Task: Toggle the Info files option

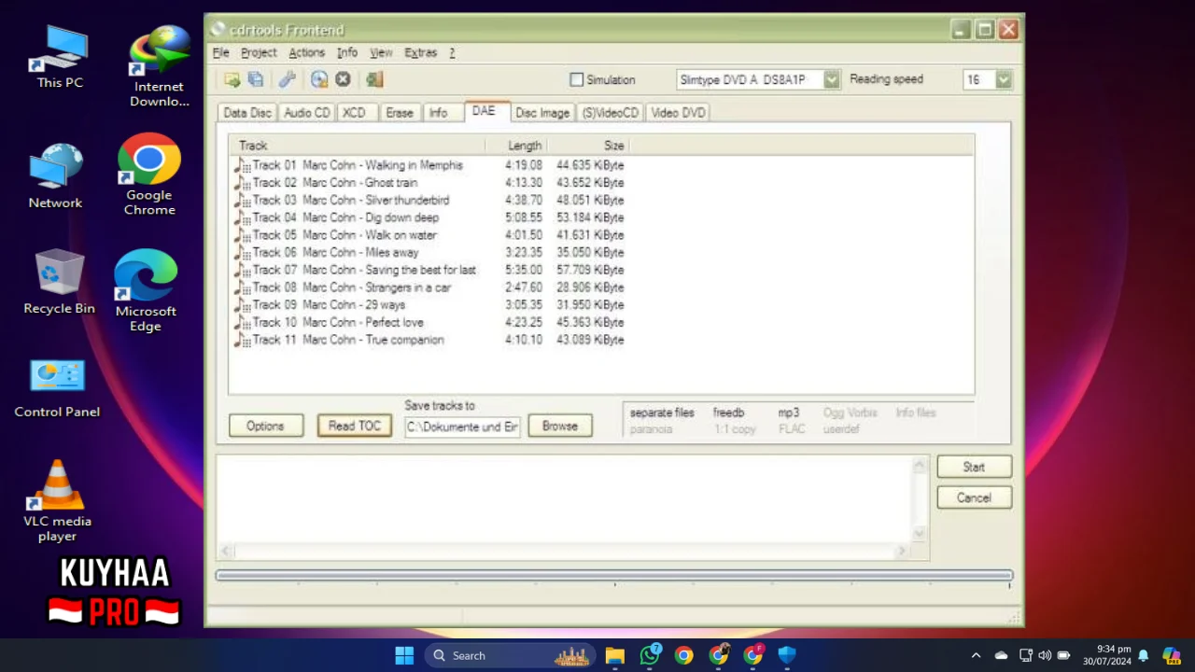Action: (x=915, y=413)
